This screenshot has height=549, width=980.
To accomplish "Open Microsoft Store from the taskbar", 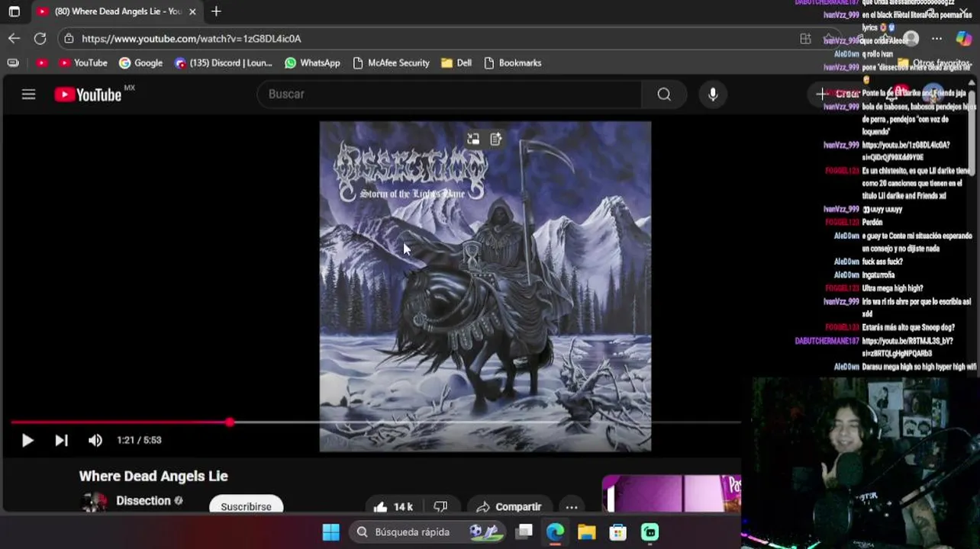I will click(617, 532).
